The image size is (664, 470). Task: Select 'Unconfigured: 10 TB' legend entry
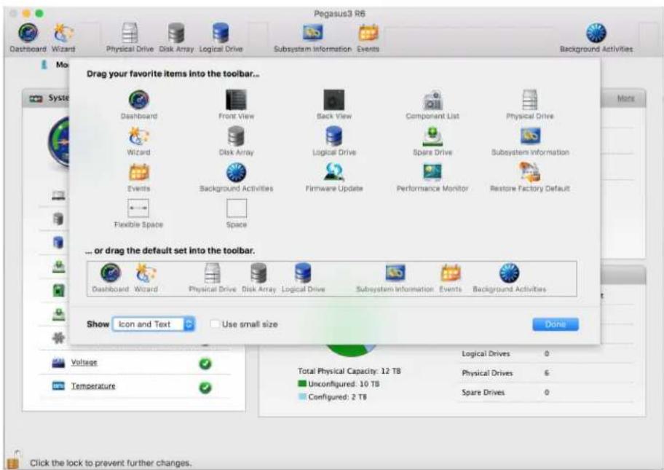click(339, 384)
